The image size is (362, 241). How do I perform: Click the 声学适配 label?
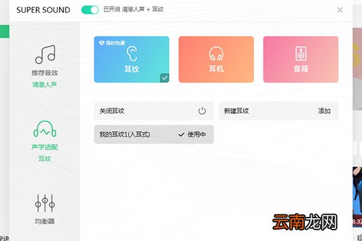point(44,147)
